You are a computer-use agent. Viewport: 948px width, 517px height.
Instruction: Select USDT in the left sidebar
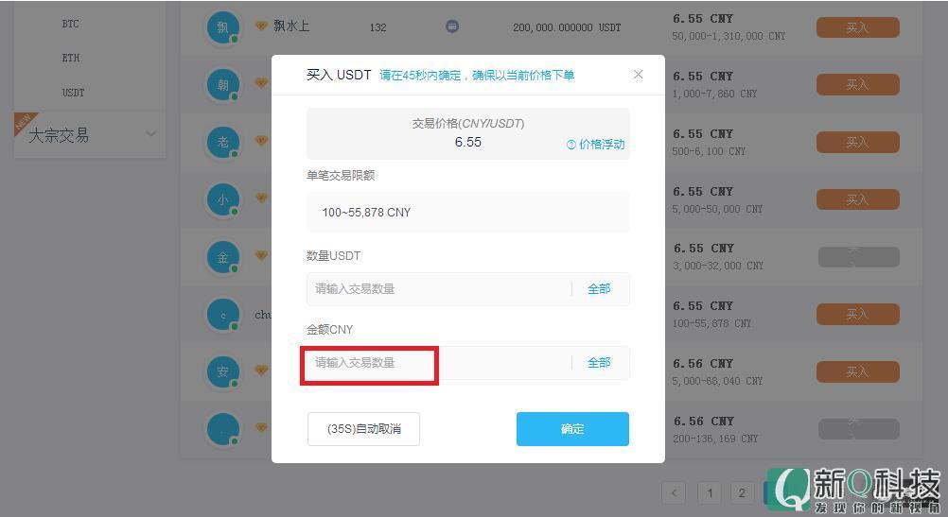[x=73, y=93]
